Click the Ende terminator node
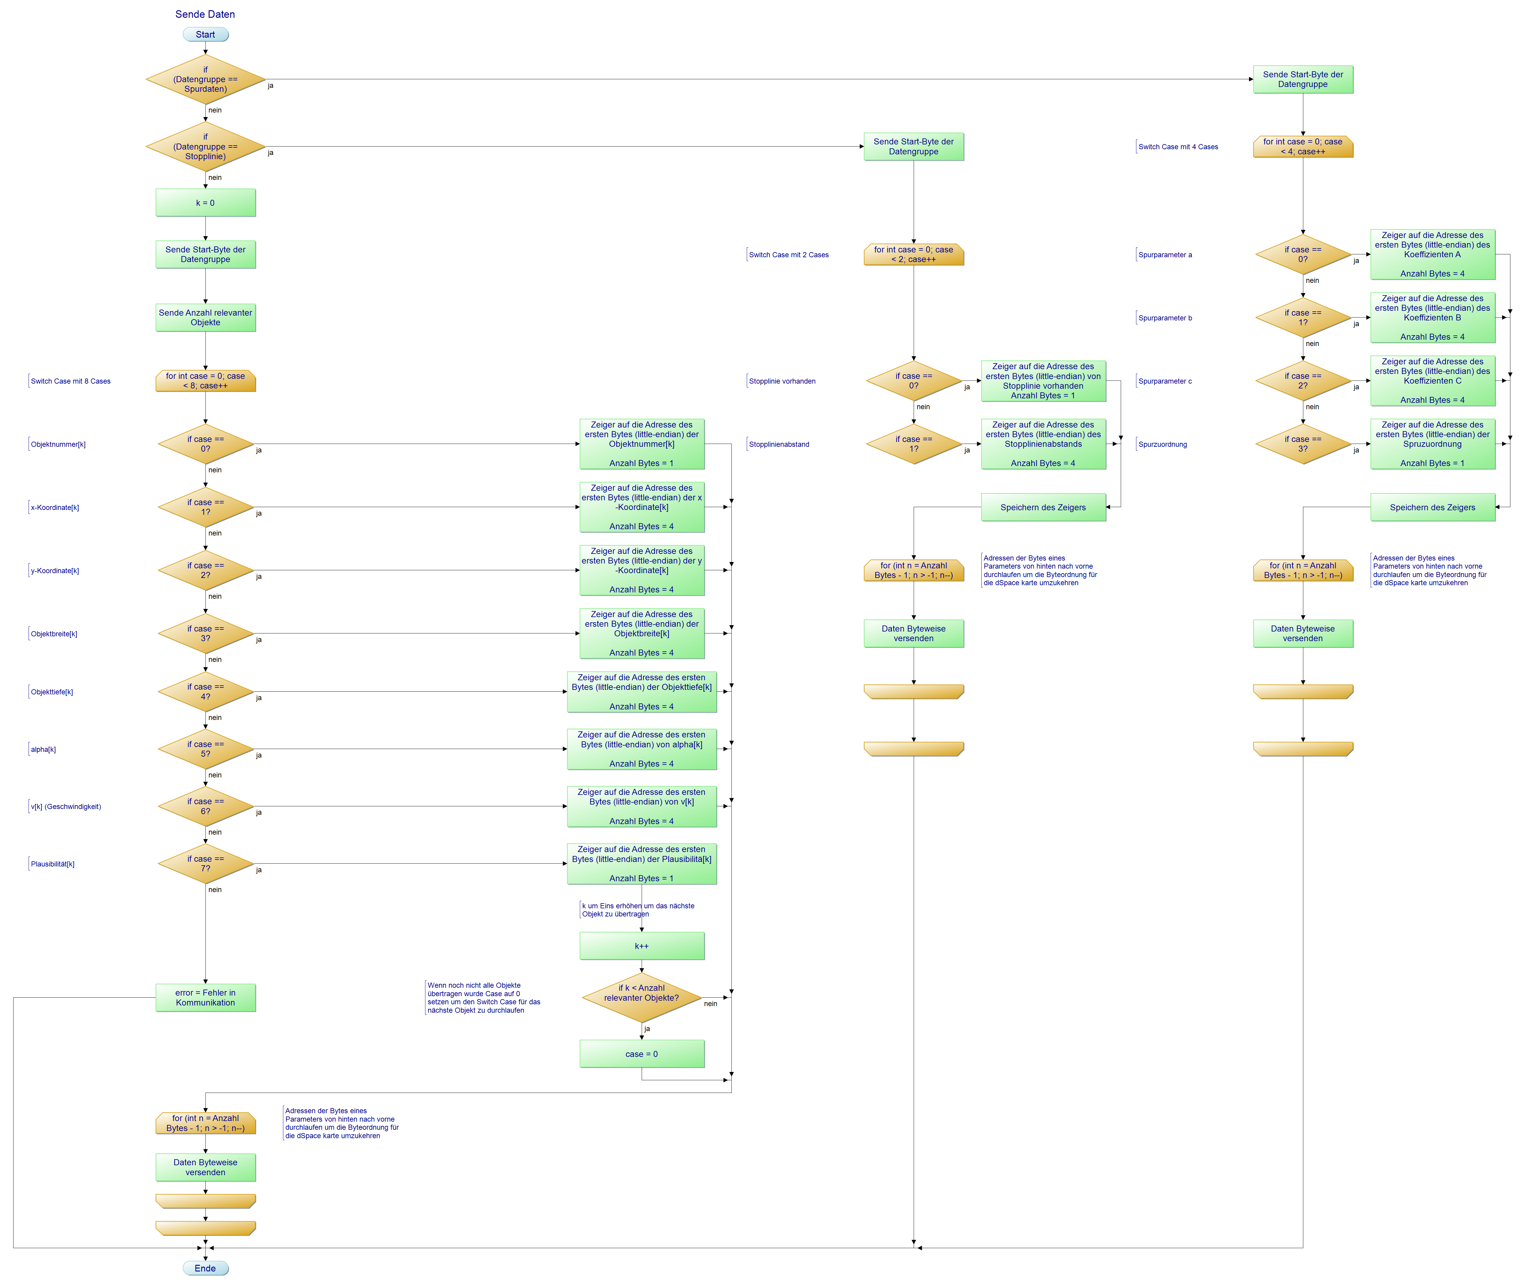This screenshot has height=1288, width=1523. [205, 1268]
